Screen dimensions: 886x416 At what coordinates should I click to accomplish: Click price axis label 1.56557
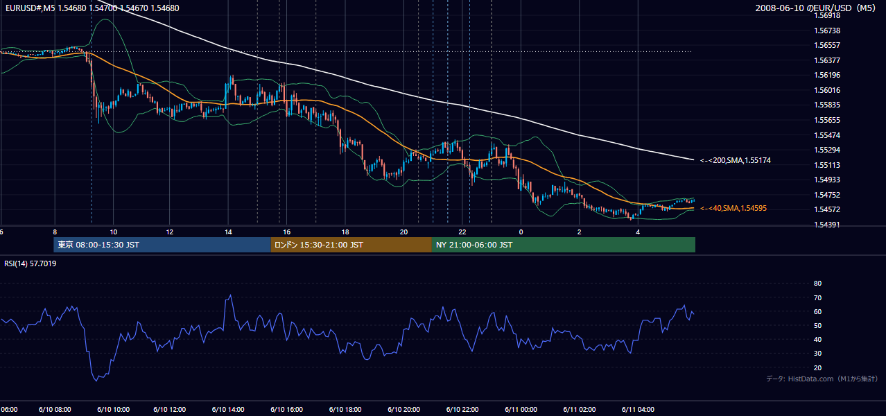pyautogui.click(x=826, y=45)
